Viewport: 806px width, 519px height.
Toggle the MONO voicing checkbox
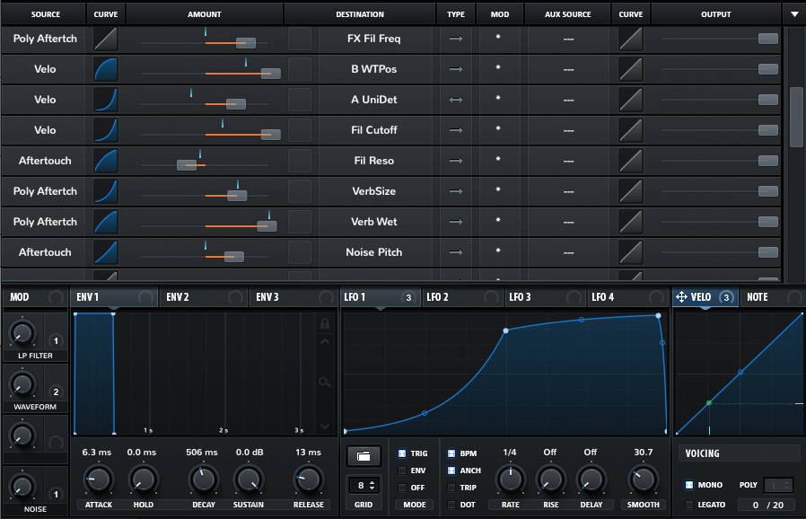click(689, 485)
